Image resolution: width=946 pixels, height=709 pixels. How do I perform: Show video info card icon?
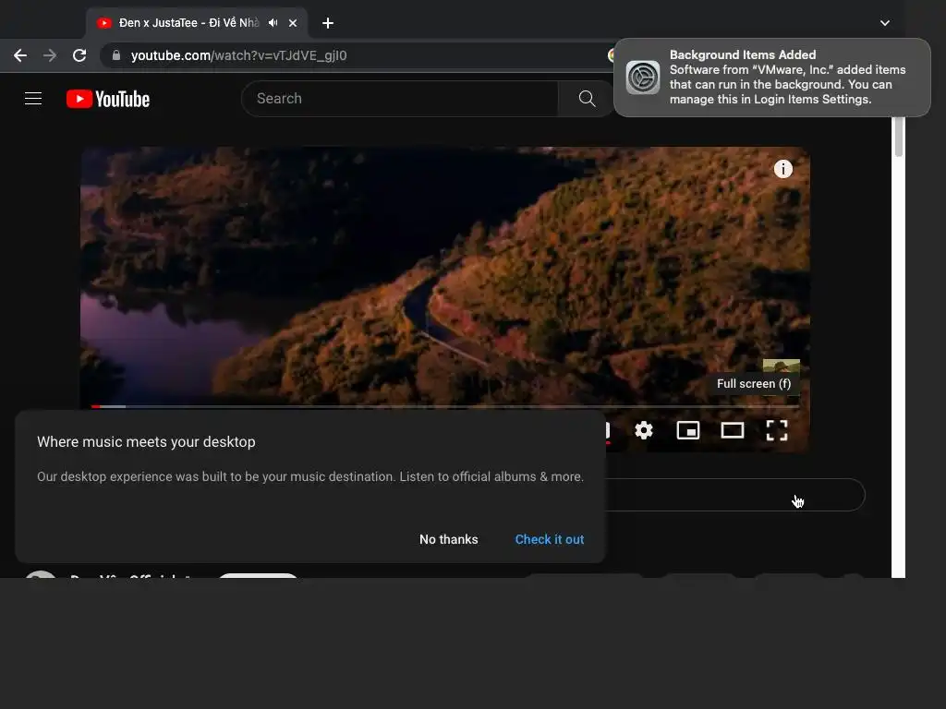click(x=783, y=169)
